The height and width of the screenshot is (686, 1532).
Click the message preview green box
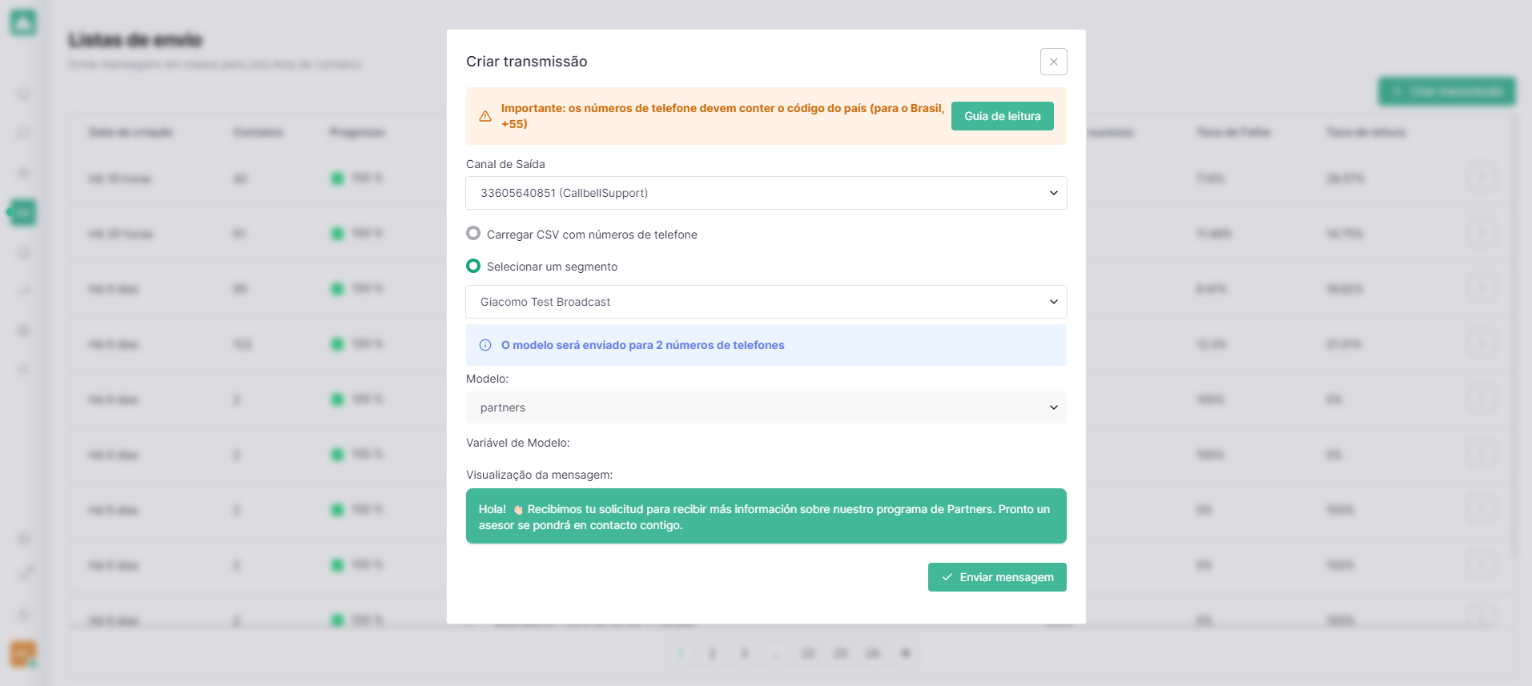[x=766, y=516]
